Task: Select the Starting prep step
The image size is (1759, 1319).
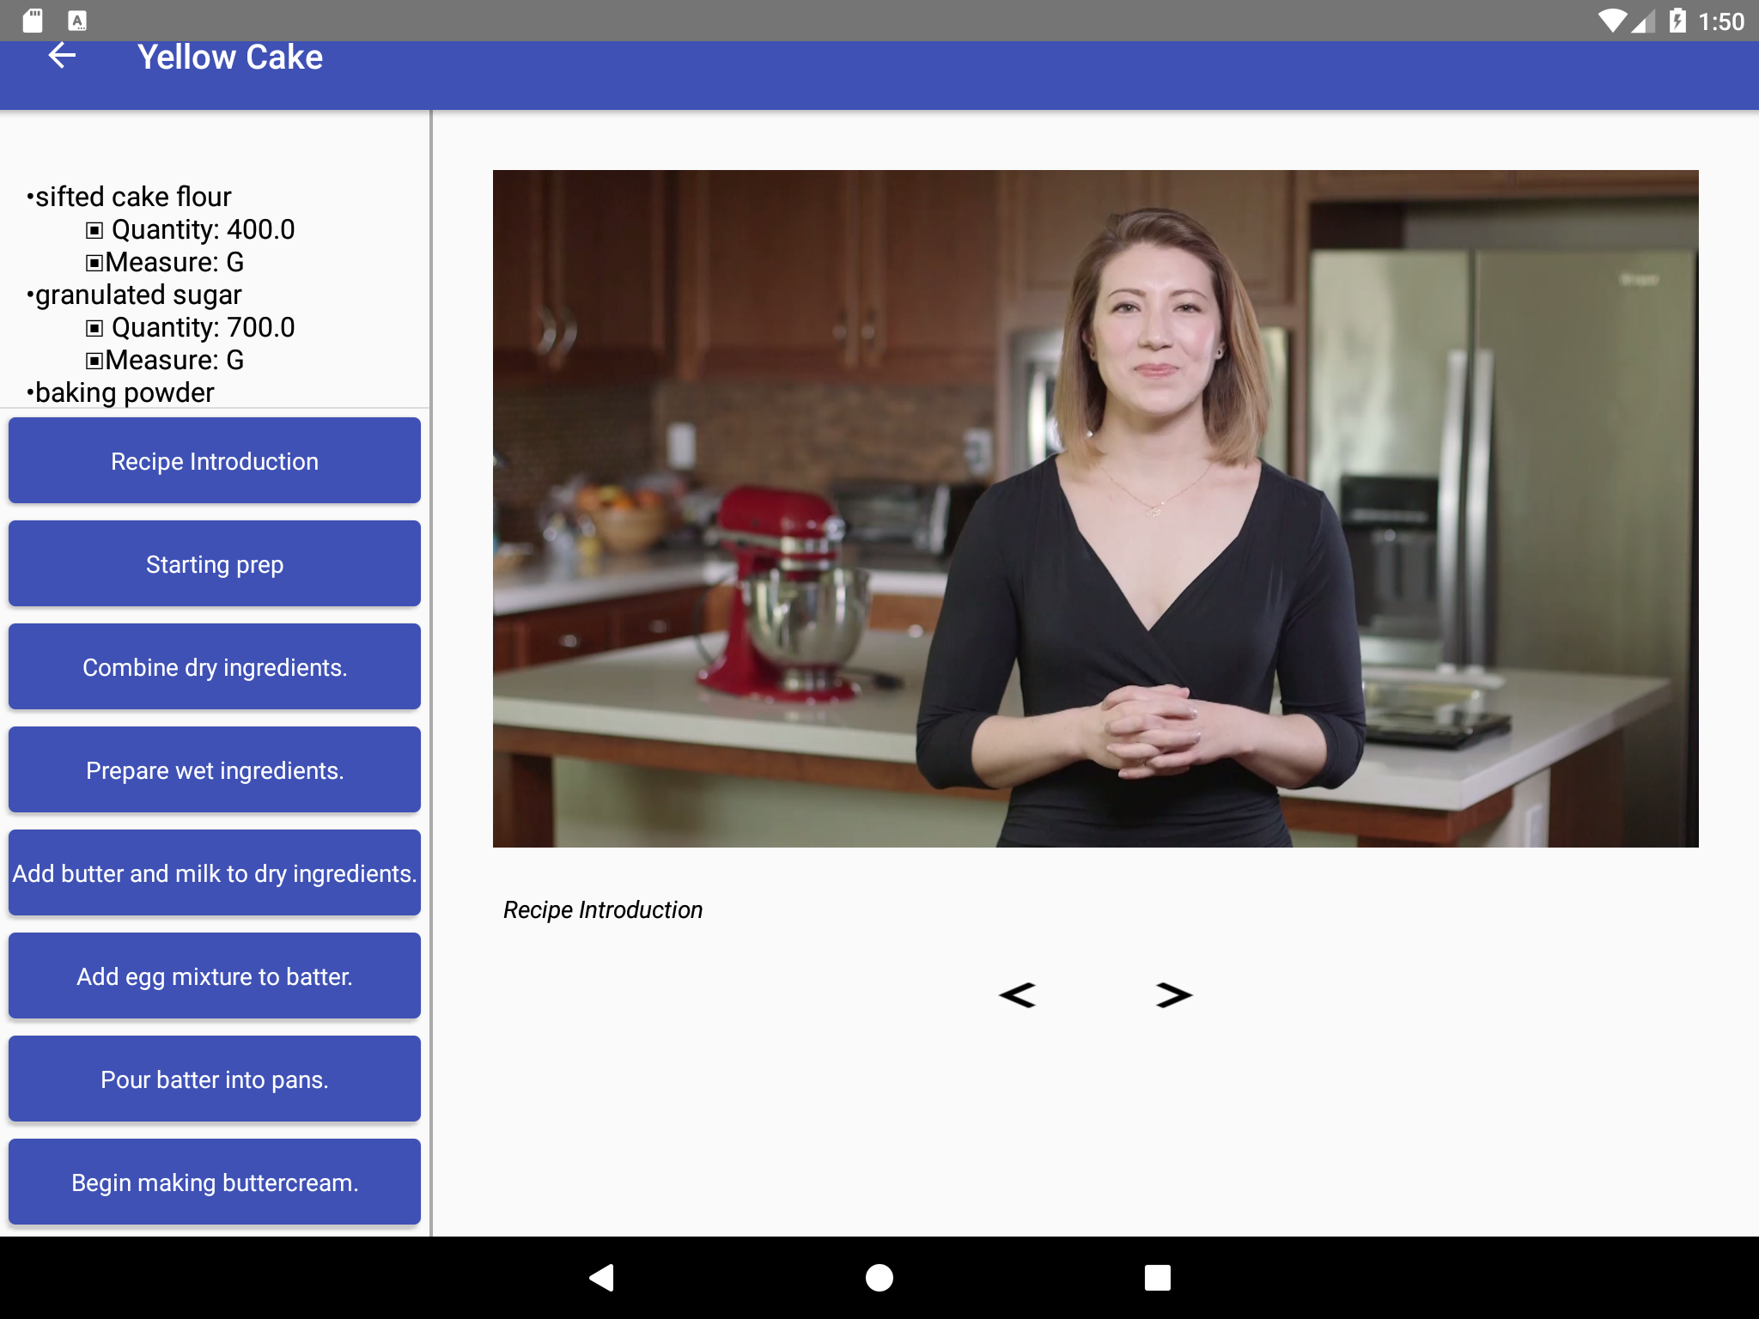Action: point(215,564)
